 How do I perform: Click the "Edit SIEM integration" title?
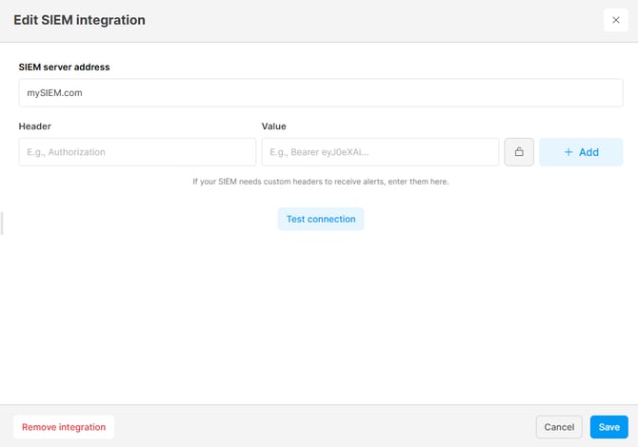point(80,20)
